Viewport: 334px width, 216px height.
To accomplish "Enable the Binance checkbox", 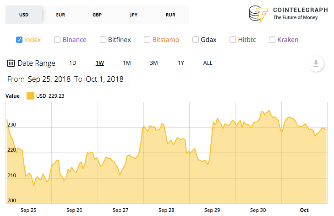I will point(57,40).
